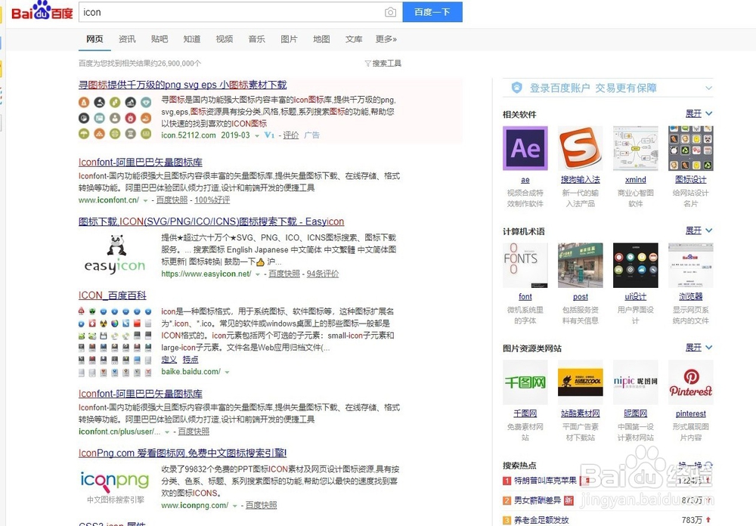Screen dimensions: 756x526
Task: Go to the 音乐 tab
Action: [256, 39]
